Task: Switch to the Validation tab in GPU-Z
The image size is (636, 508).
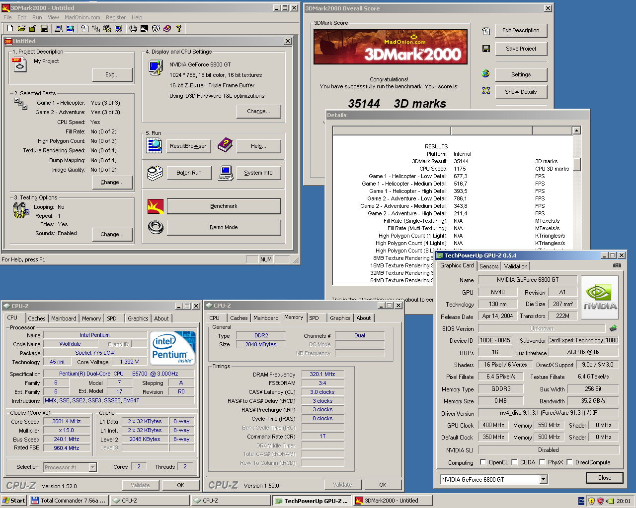Action: click(516, 266)
